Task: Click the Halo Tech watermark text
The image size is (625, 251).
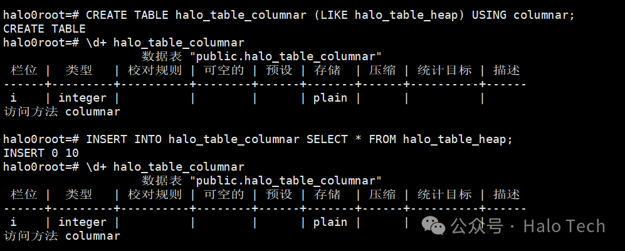Action: pos(564,227)
